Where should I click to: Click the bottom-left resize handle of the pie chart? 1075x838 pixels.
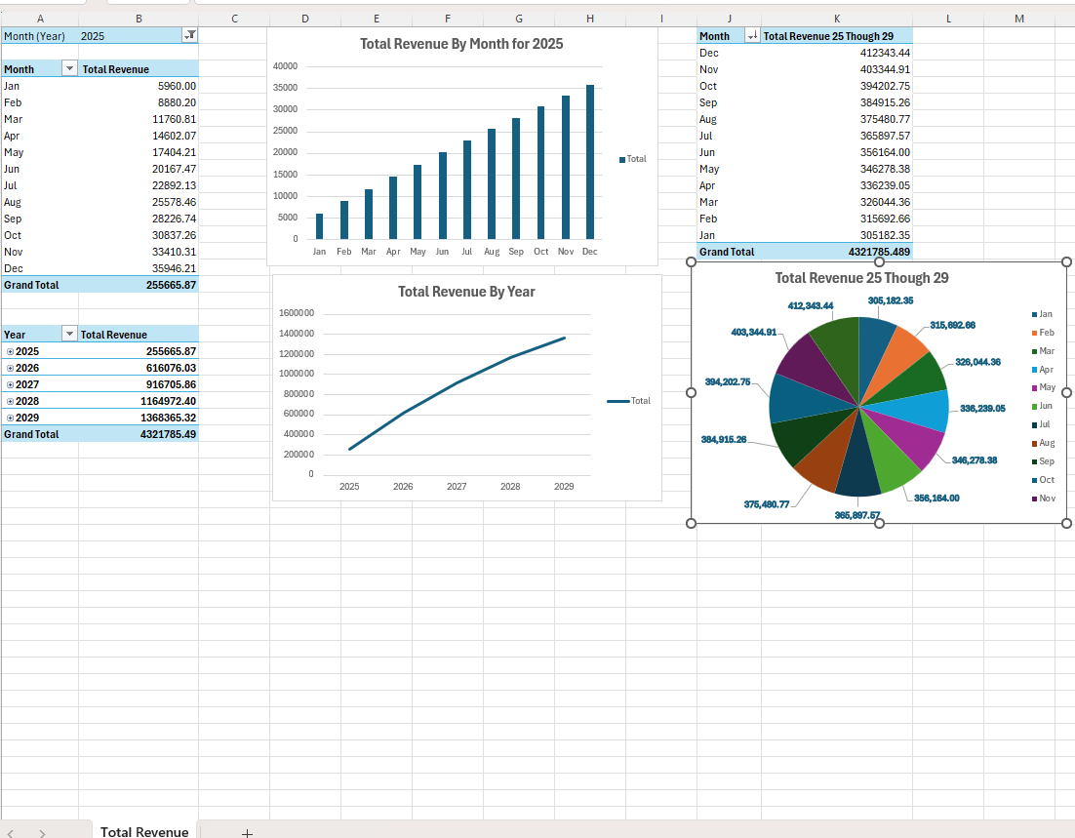(691, 523)
